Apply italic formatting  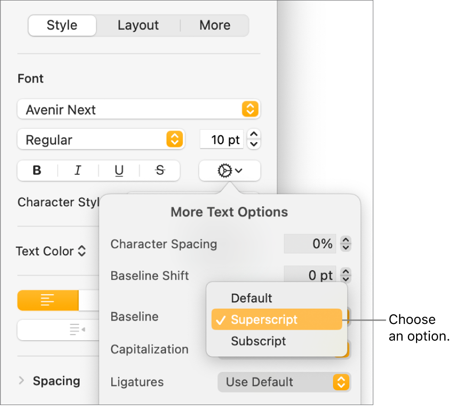click(78, 170)
